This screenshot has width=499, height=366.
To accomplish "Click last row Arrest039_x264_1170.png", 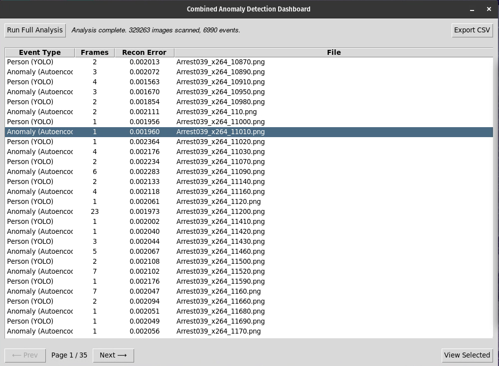I will pyautogui.click(x=218, y=331).
